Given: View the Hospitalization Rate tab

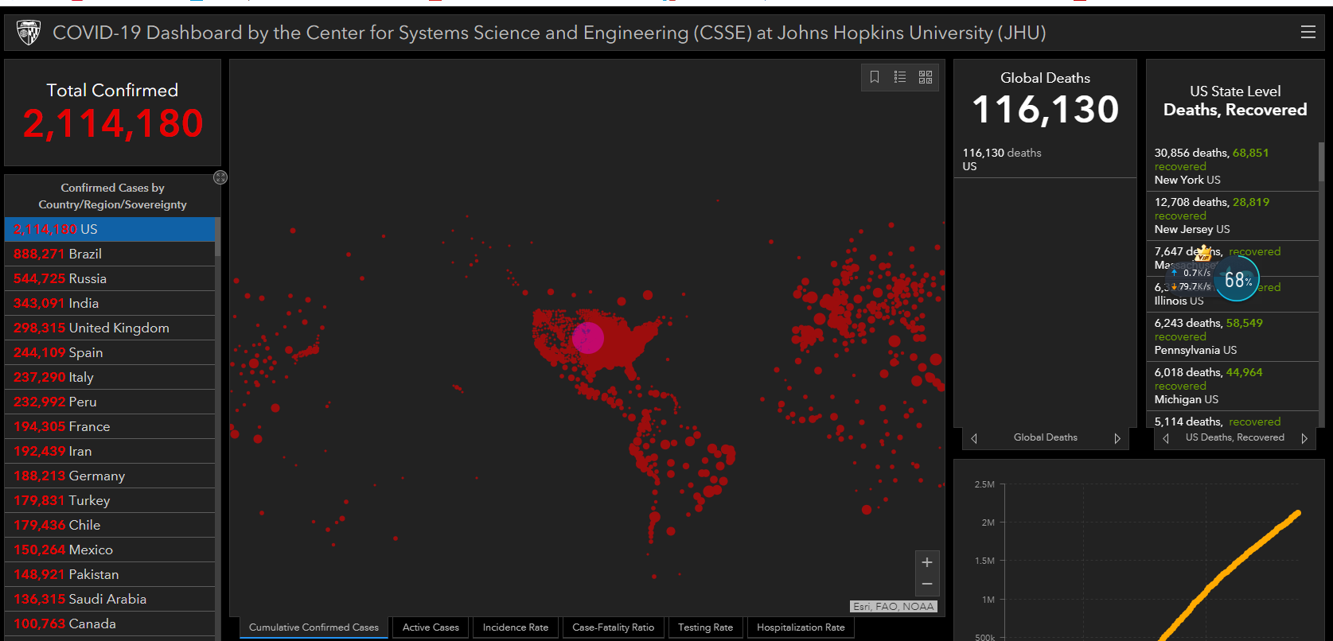Looking at the screenshot, I should 801,627.
